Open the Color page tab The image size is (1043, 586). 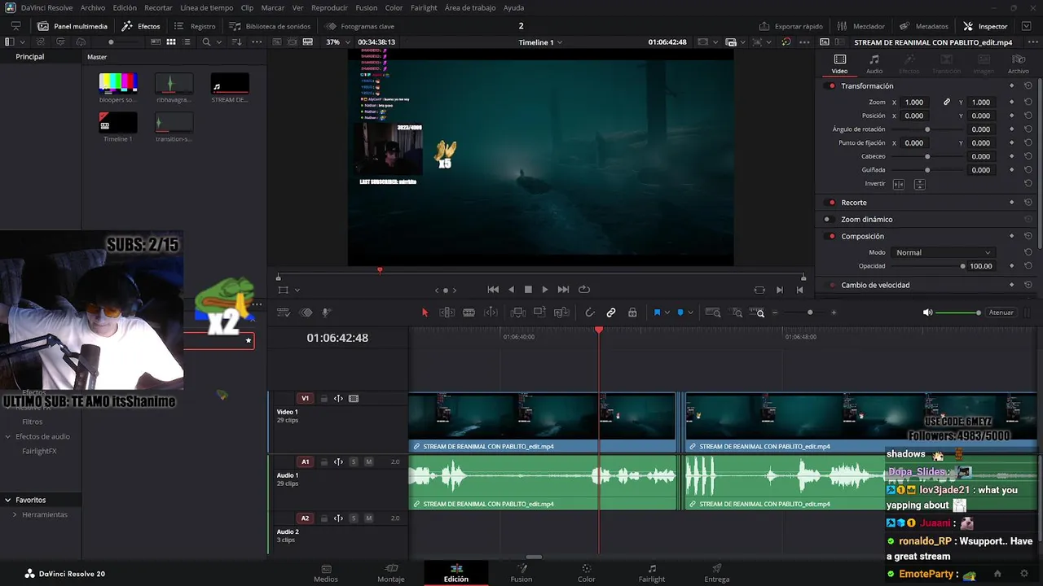(x=587, y=573)
